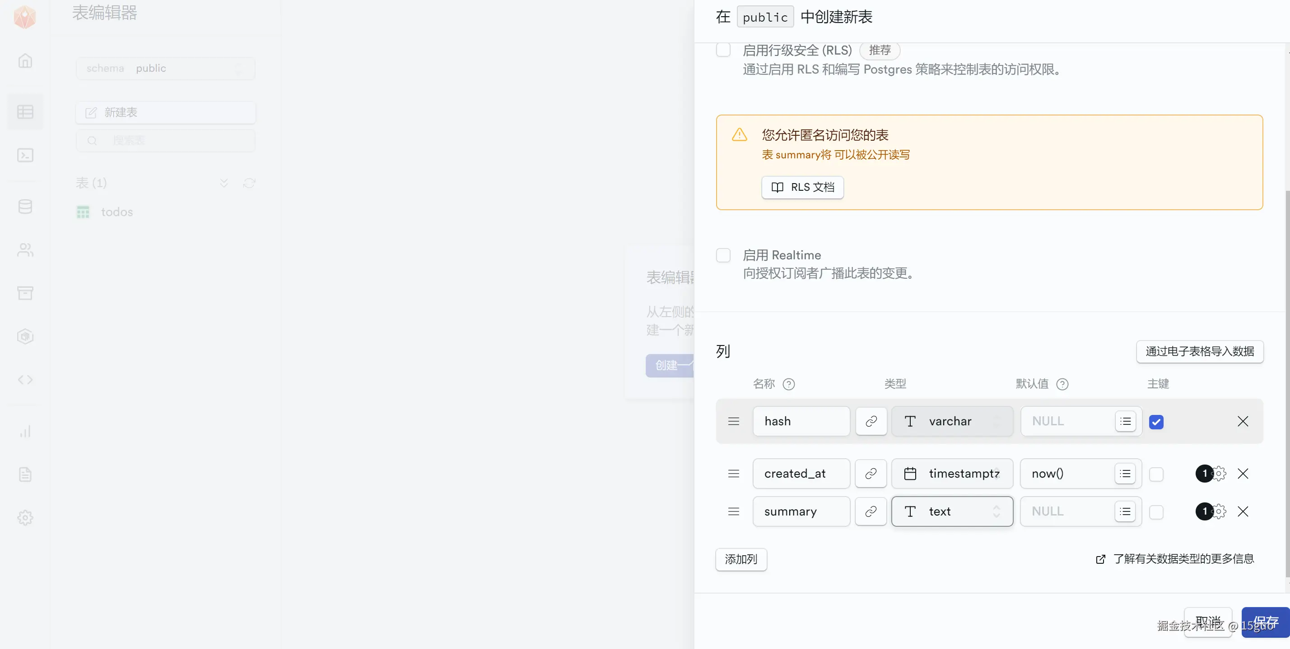
Task: Enable row level security (RLS) checkbox
Action: point(723,50)
